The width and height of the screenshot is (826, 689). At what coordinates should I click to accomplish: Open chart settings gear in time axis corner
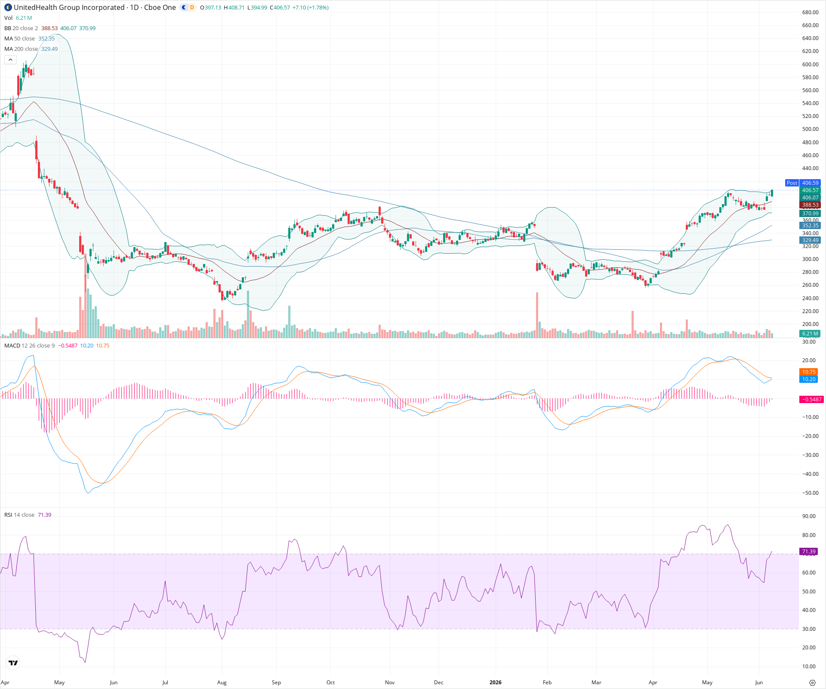(812, 683)
